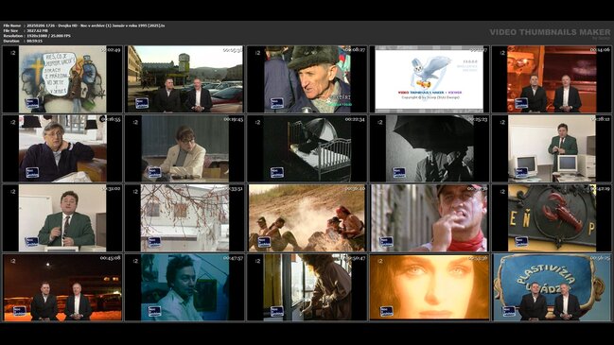
Task: Open the graffiti mural thumbnail with yellow cross
Action: coord(62,79)
